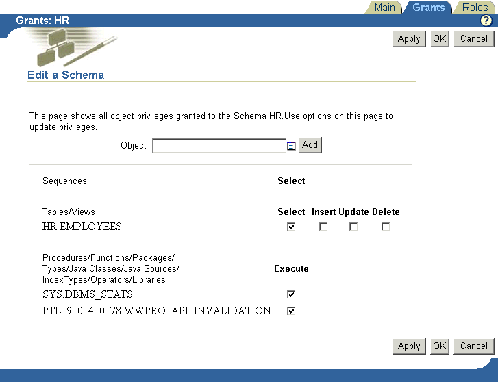The width and height of the screenshot is (498, 382).
Task: Toggle Select privilege for HR.EMPLOYEES
Action: point(291,227)
